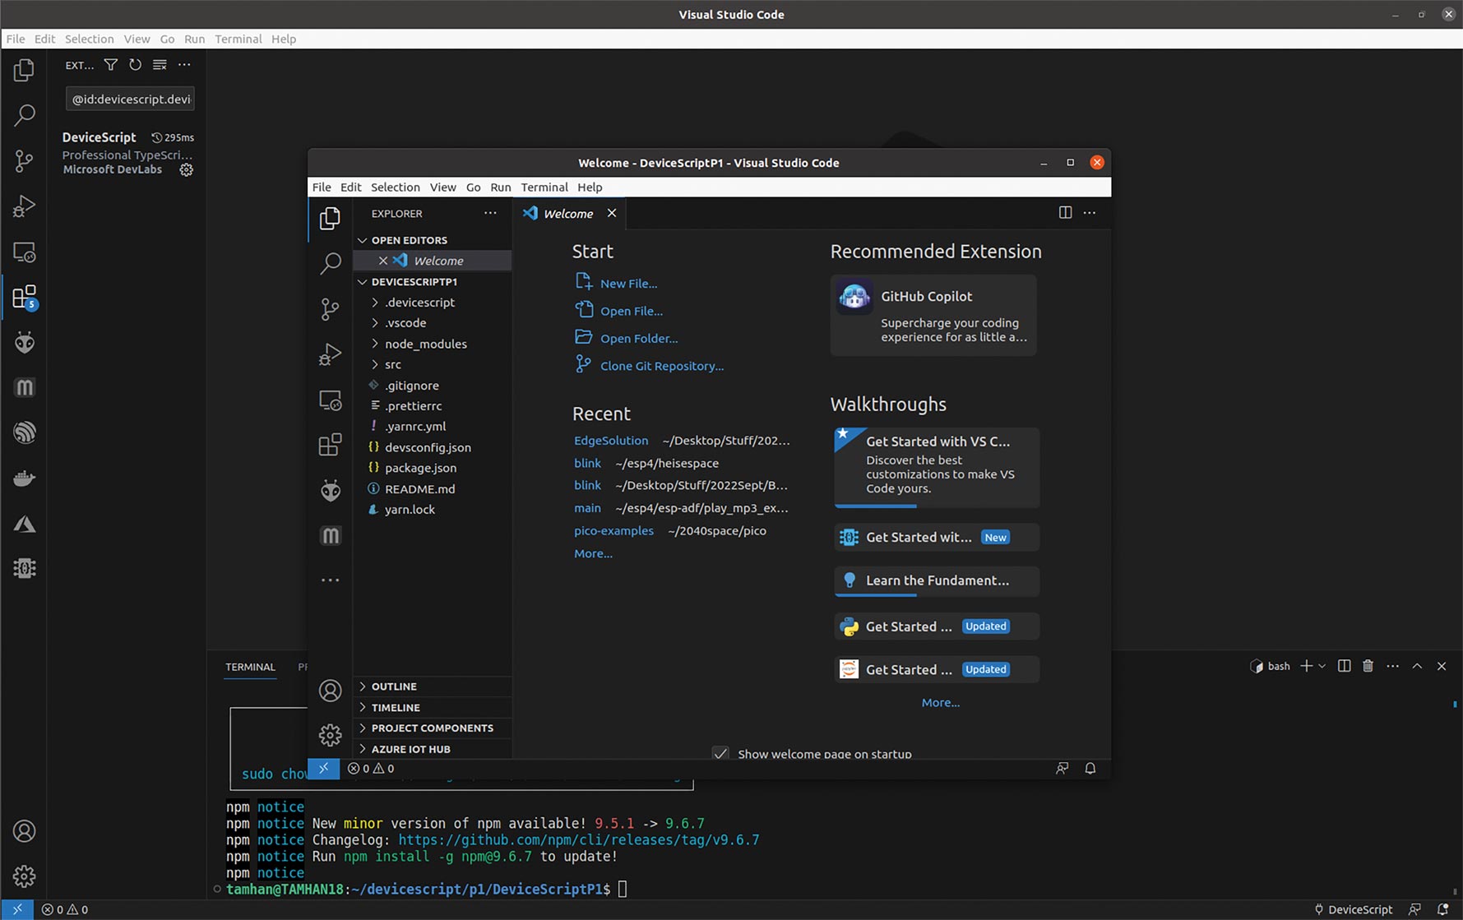Open Extensions icon in front window
The height and width of the screenshot is (920, 1463).
coord(330,445)
